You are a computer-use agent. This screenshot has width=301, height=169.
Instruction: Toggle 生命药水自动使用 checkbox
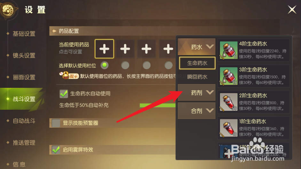click(x=64, y=94)
